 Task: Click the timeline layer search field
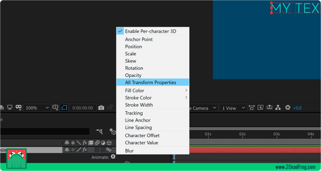pyautogui.click(x=45, y=131)
